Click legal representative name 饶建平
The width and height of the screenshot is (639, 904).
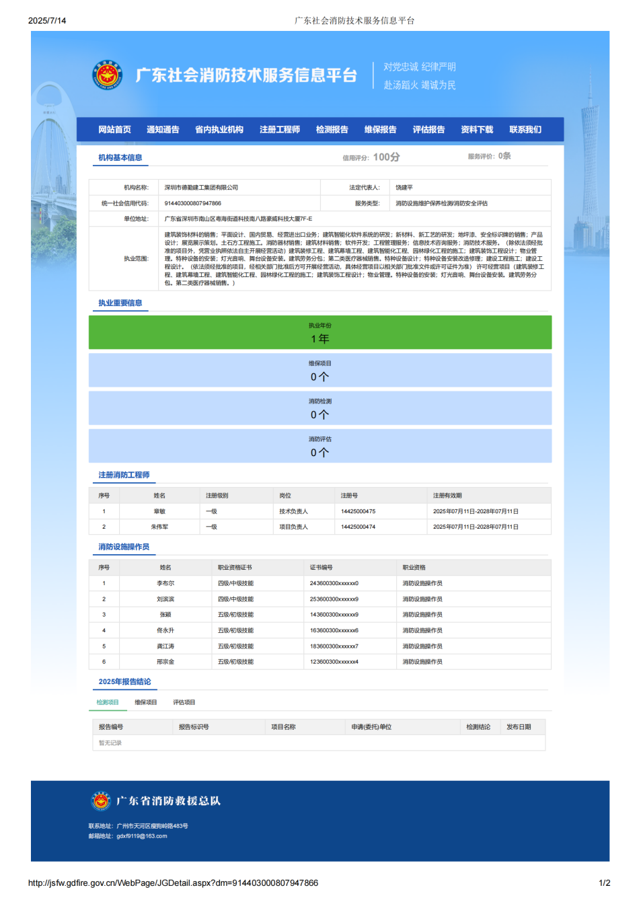[404, 188]
